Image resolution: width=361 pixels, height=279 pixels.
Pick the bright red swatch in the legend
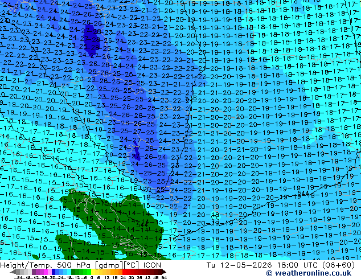pos(124,272)
